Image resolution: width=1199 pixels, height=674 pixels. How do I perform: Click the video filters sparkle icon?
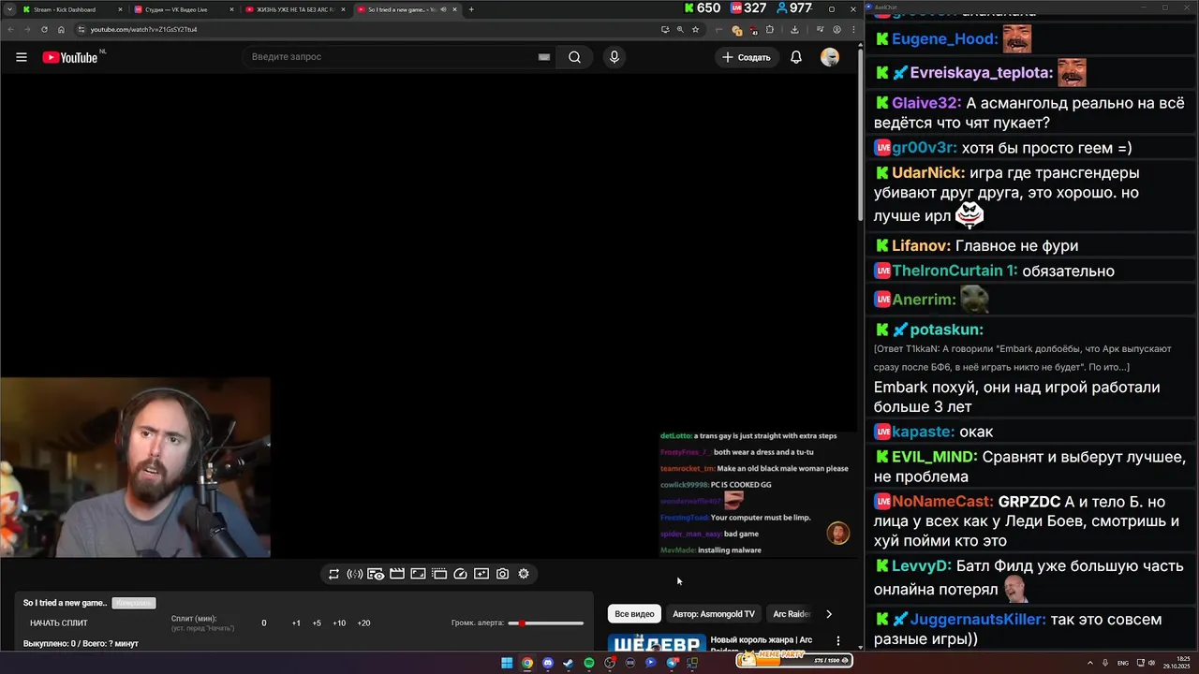click(x=481, y=574)
